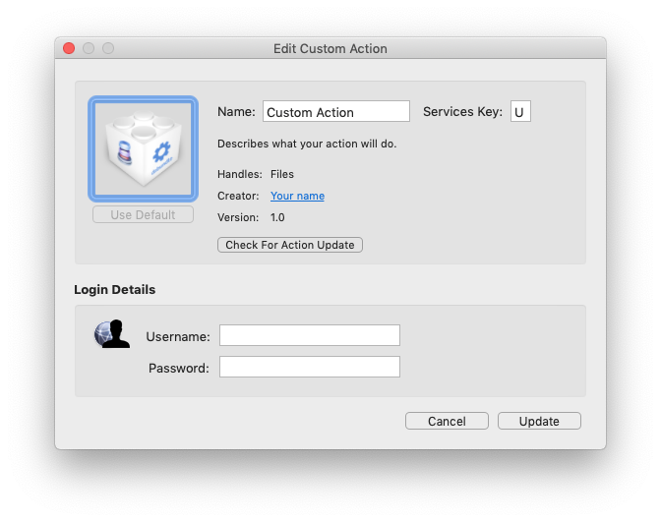Click the action description text

(x=307, y=144)
